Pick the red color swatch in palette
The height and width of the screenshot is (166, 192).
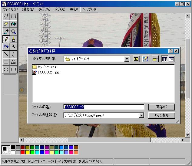point(23,152)
